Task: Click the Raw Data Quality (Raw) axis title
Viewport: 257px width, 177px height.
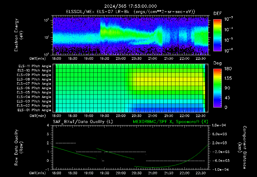Action: pos(19,147)
